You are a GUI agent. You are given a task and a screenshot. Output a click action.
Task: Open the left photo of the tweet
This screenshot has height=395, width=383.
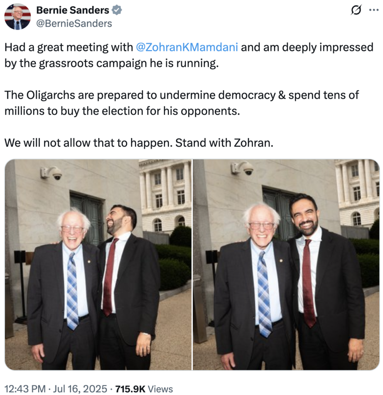[x=98, y=265]
